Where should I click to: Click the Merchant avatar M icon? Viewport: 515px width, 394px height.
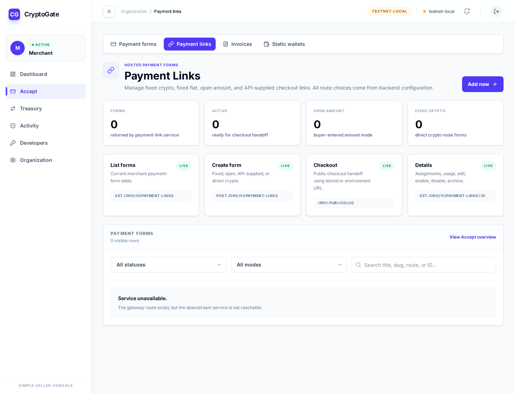(18, 48)
